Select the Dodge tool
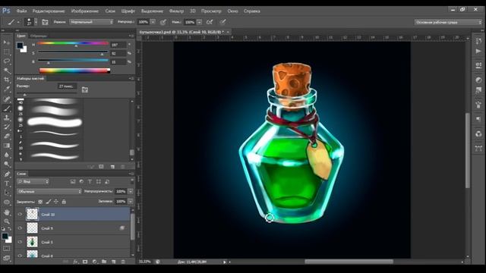 click(7, 164)
